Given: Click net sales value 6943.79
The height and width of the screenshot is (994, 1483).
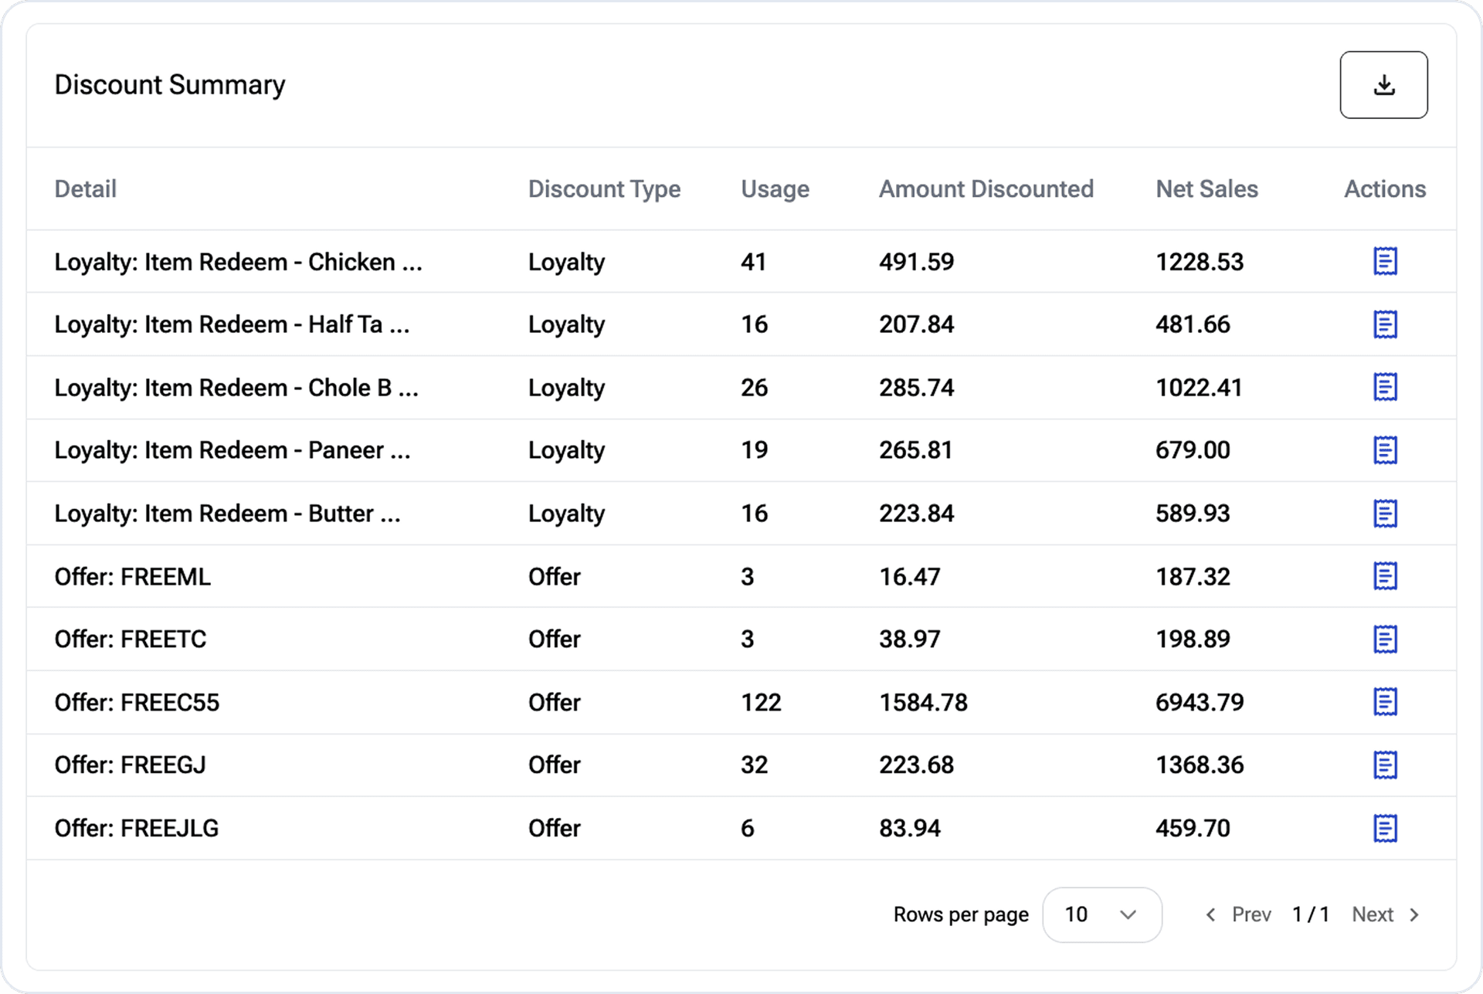Looking at the screenshot, I should tap(1200, 703).
